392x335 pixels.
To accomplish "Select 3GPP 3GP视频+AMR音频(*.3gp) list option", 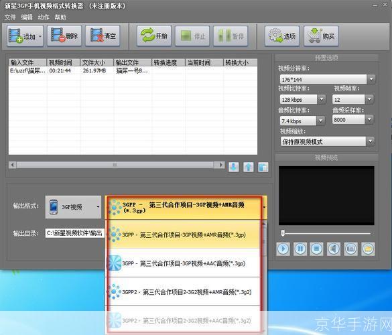I will point(184,234).
